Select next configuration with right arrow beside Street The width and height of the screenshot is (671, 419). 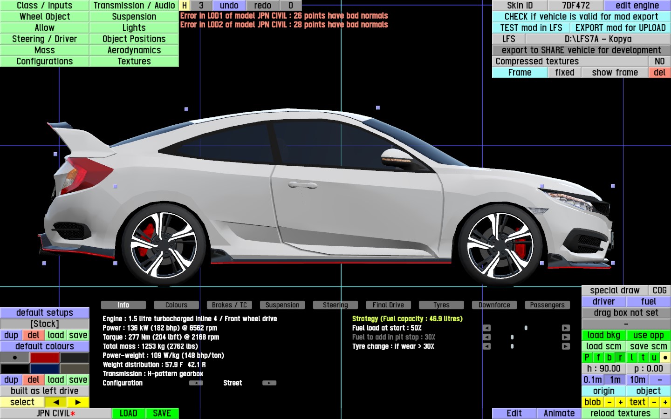click(x=269, y=383)
